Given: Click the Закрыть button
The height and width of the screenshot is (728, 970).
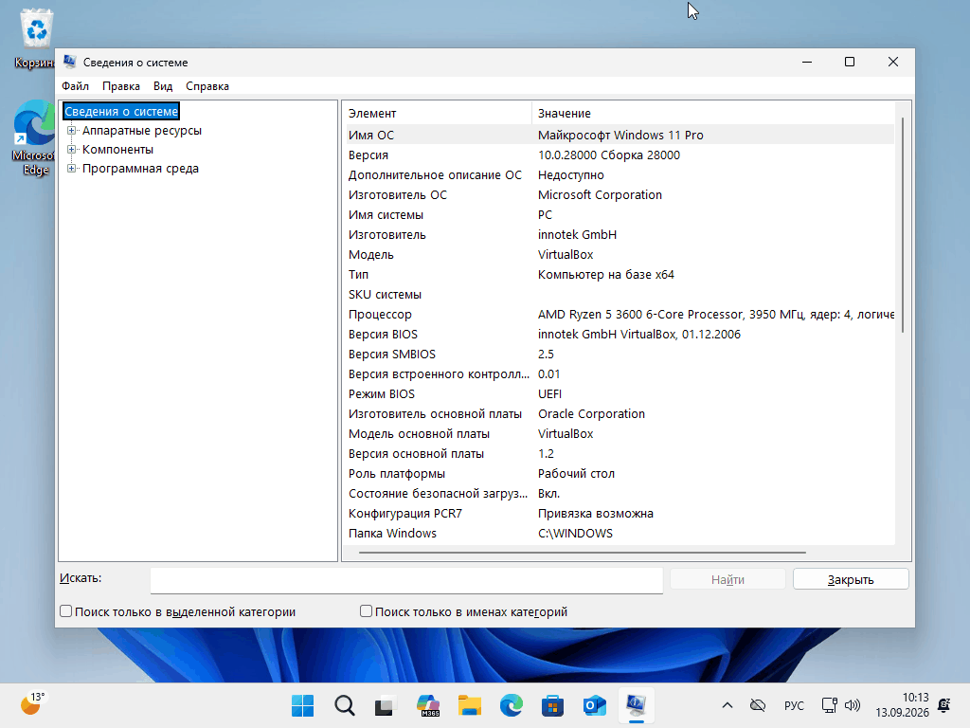Looking at the screenshot, I should click(x=851, y=579).
